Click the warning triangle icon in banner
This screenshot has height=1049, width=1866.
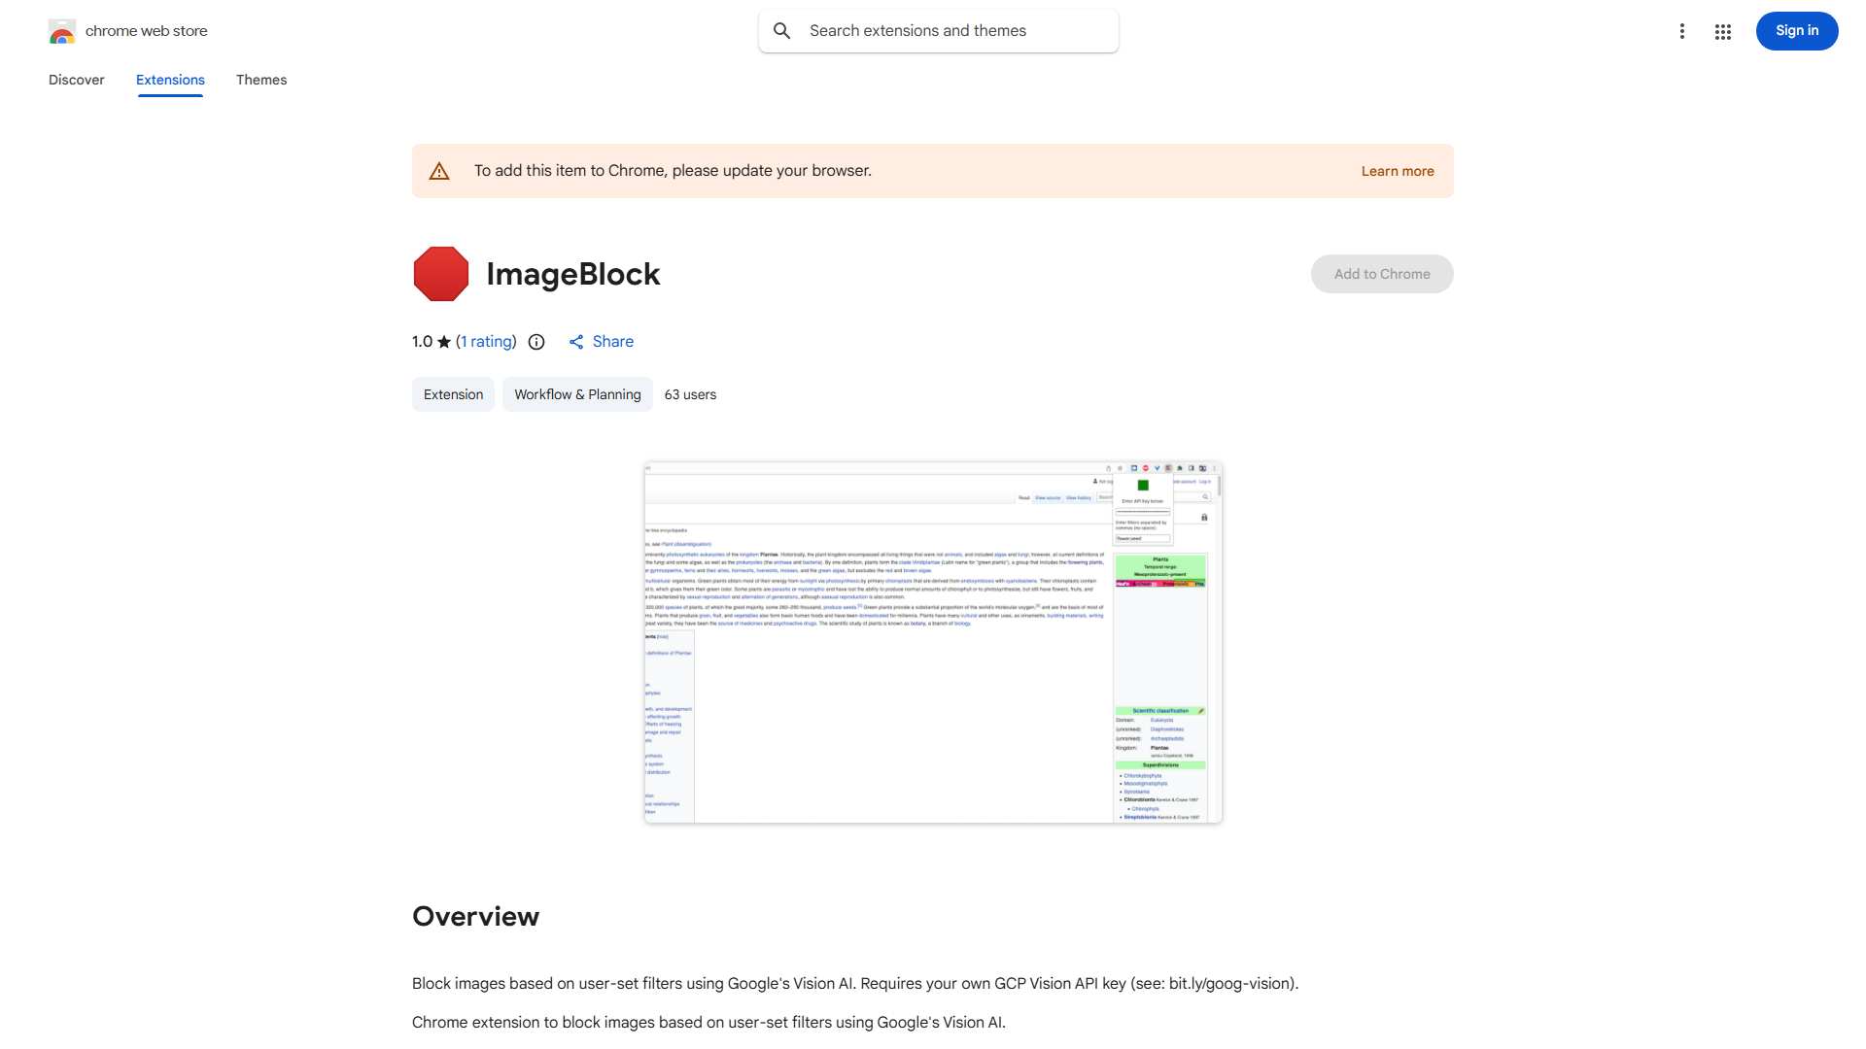click(x=439, y=172)
